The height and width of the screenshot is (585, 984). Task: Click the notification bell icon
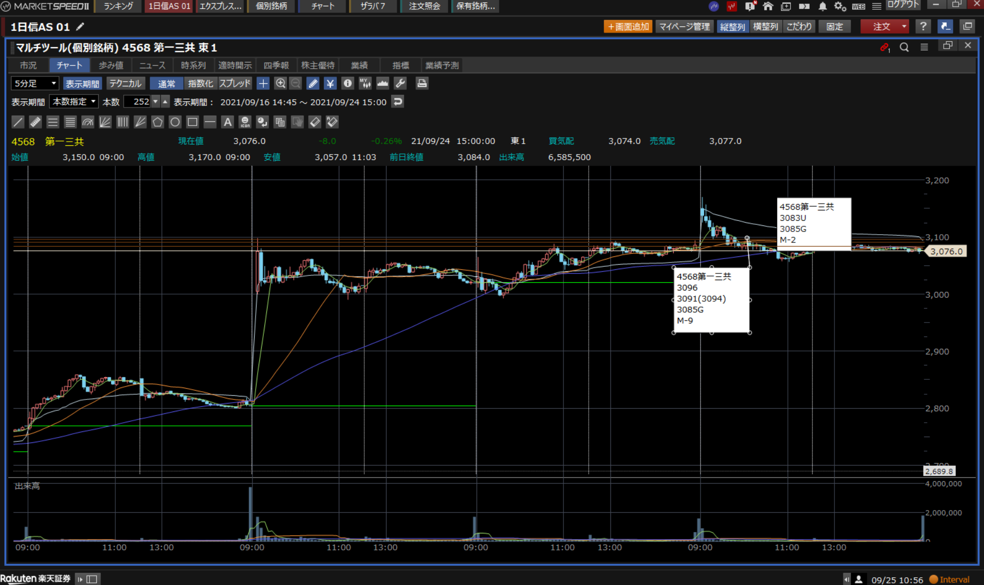click(x=822, y=6)
